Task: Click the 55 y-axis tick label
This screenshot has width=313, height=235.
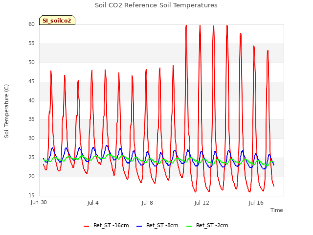Action: click(x=31, y=44)
